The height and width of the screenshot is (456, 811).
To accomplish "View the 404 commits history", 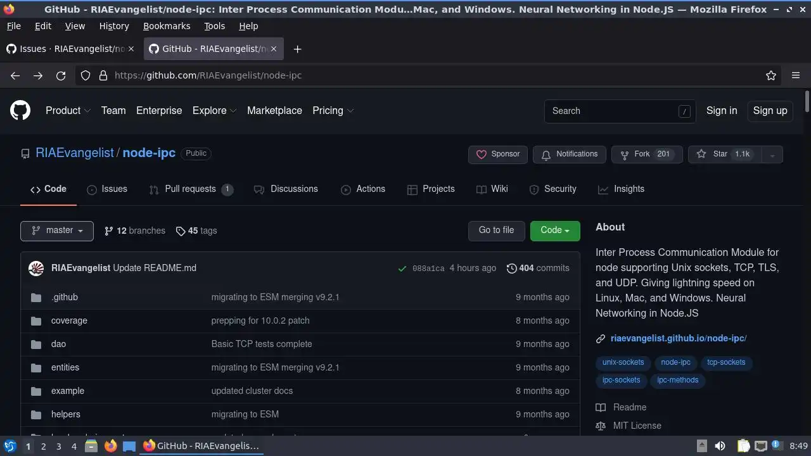I will 538,268.
